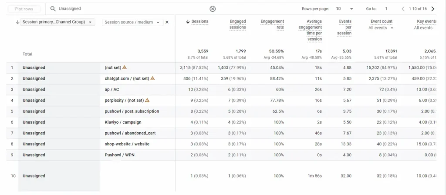The image size is (446, 195).
Task: Click the Plot rows button
Action: point(24,9)
